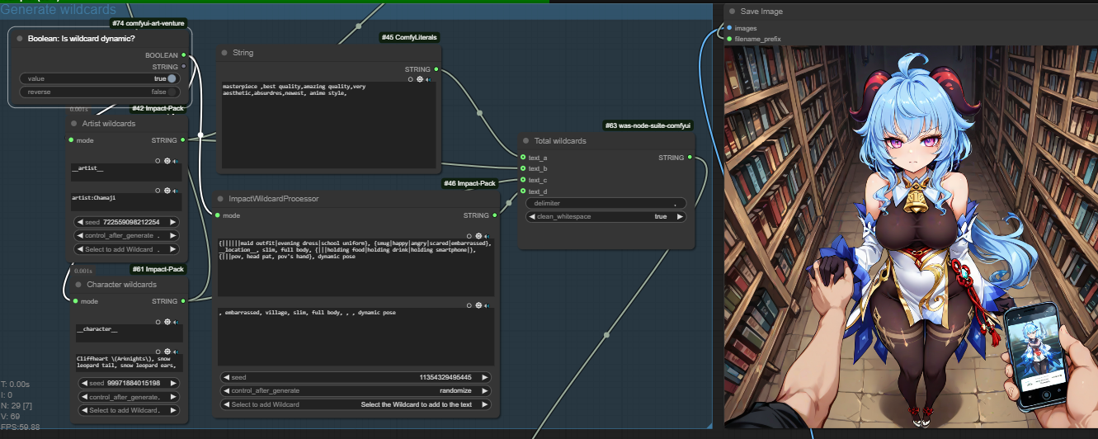The image size is (1098, 439).
Task: Click the mode input of Artist wildcards
Action: point(71,140)
